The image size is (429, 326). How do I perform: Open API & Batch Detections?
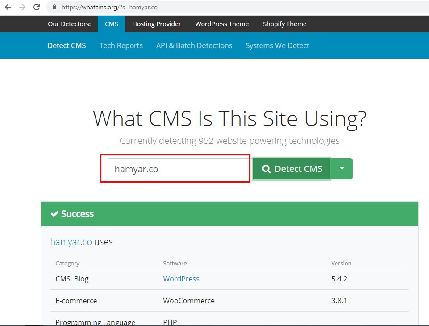point(194,45)
